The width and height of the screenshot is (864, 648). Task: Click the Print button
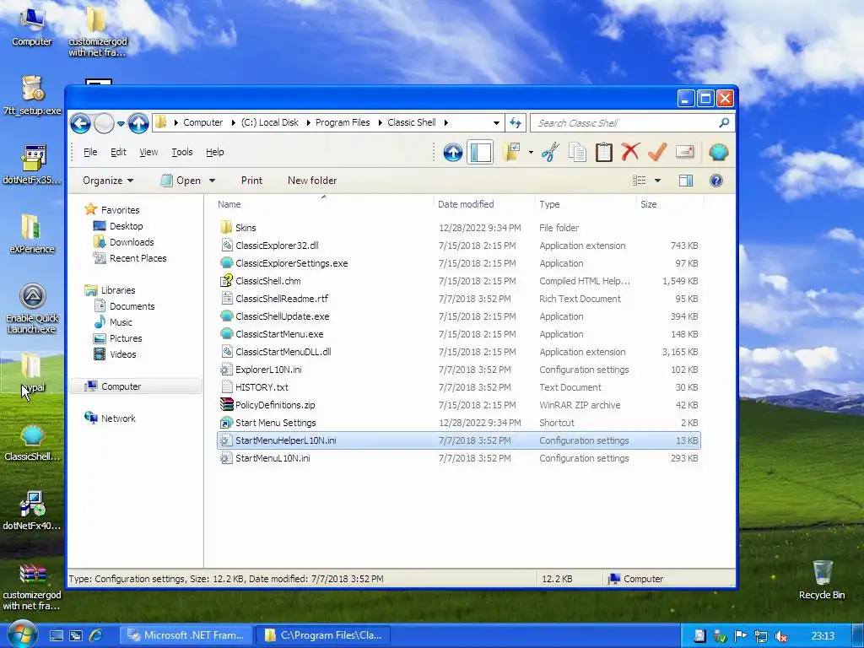[251, 181]
